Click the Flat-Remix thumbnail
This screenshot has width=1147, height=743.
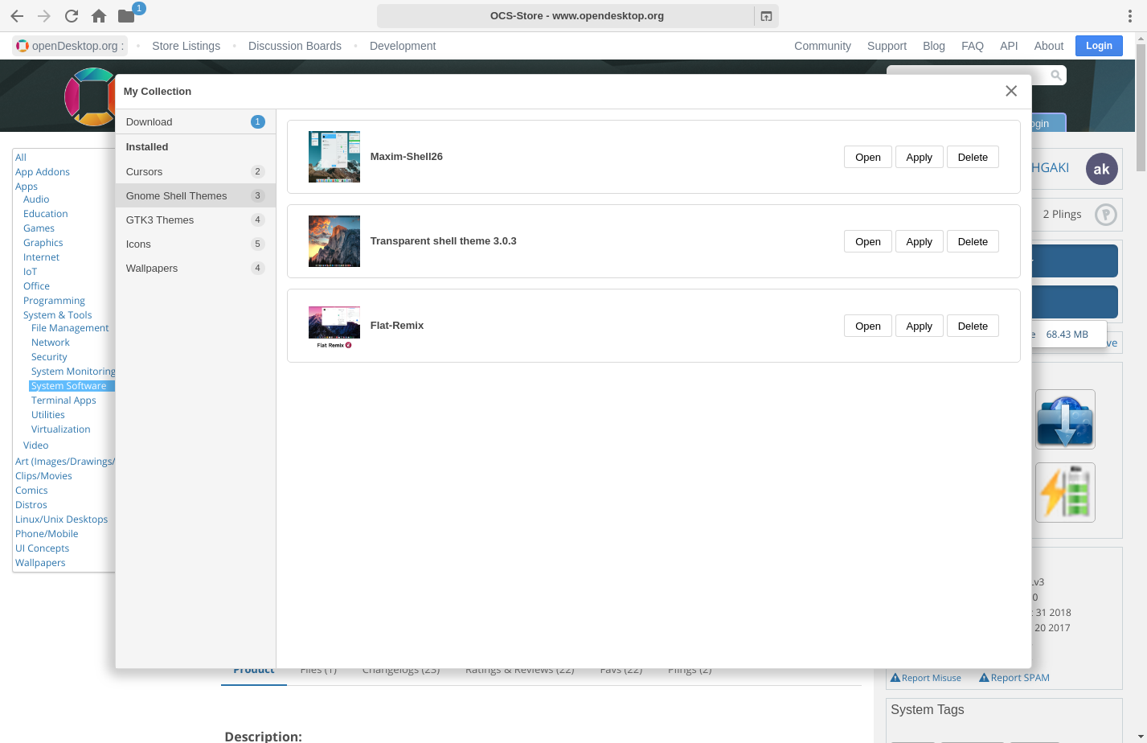tap(334, 326)
